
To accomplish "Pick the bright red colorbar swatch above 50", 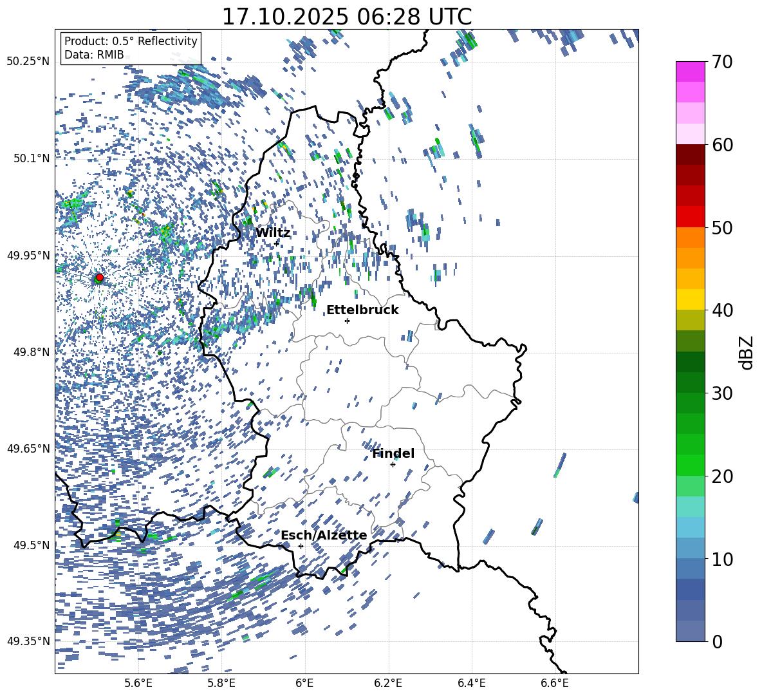I will 691,216.
